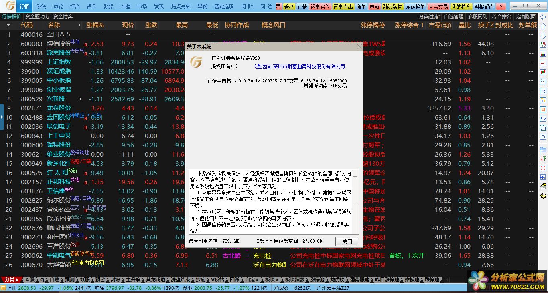Open the 系统 menu
The image size is (548, 293).
[41, 7]
